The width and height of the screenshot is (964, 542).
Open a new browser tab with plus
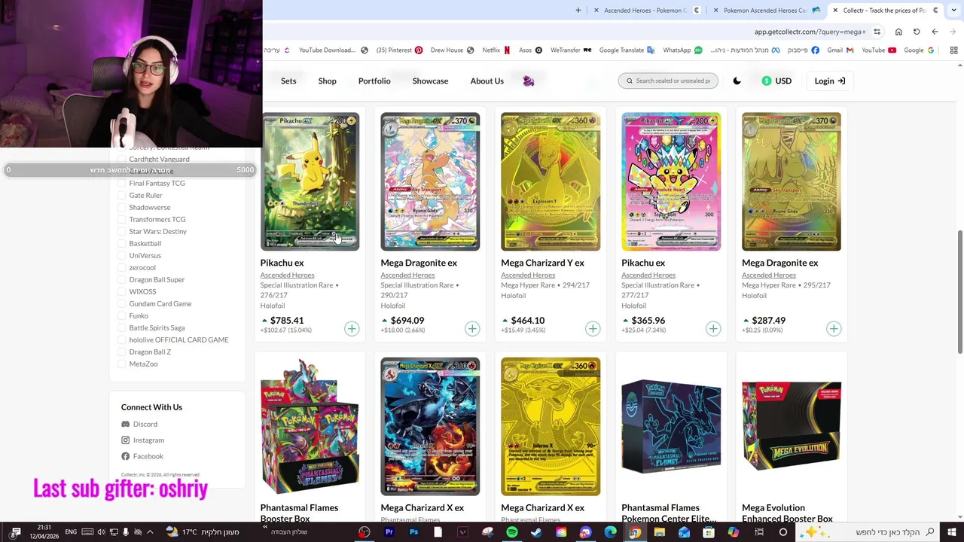pos(578,11)
